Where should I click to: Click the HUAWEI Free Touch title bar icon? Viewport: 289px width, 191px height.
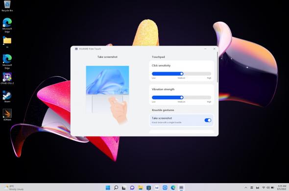(76, 49)
